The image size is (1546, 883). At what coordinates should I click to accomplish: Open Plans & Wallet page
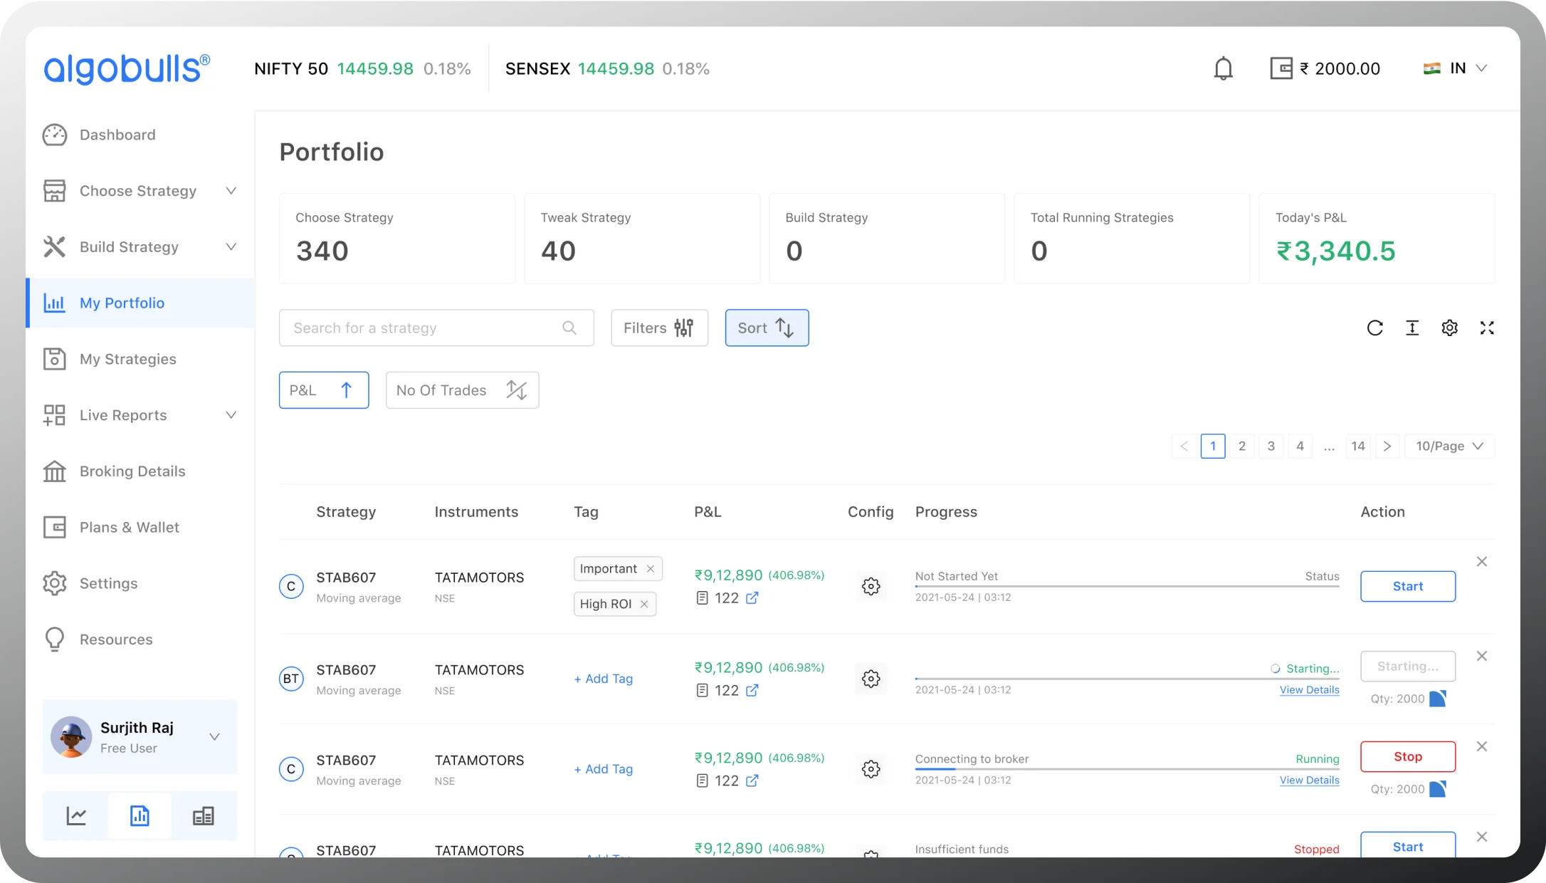coord(111,527)
